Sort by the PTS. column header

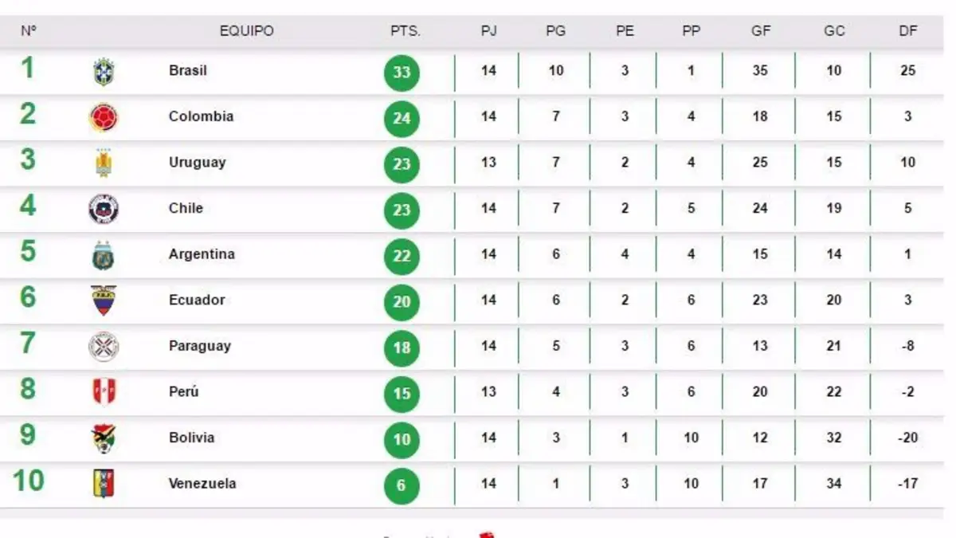point(406,31)
